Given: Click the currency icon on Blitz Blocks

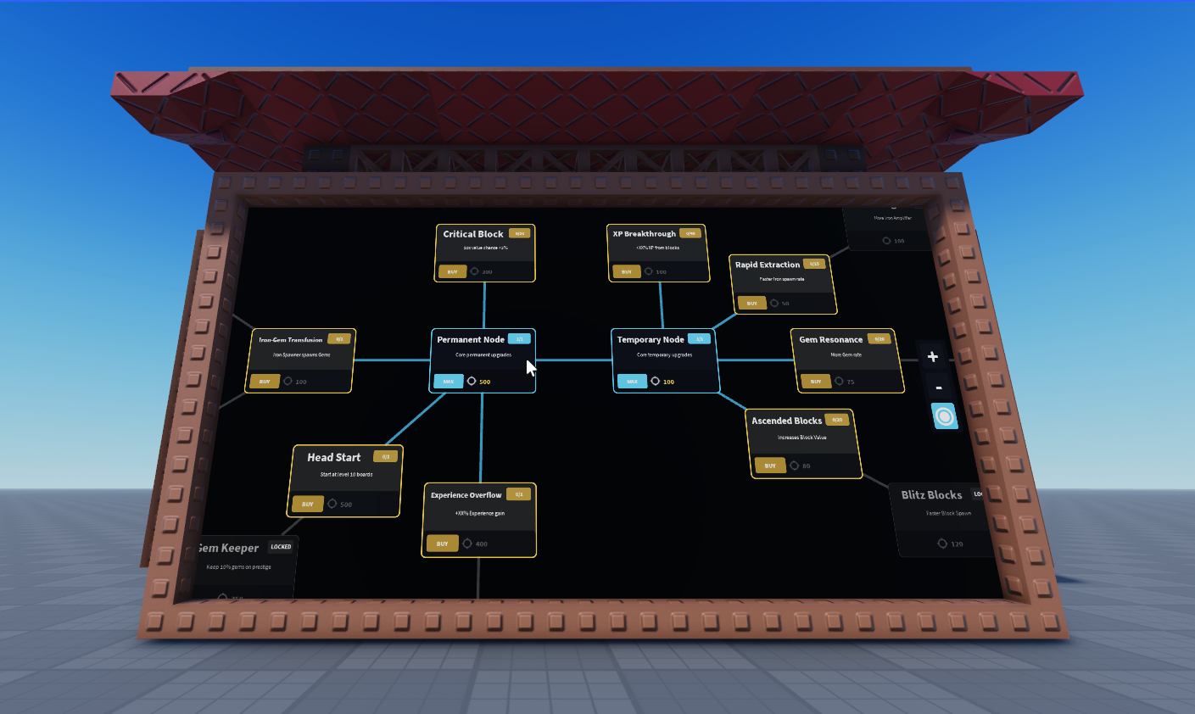Looking at the screenshot, I should pyautogui.click(x=942, y=544).
